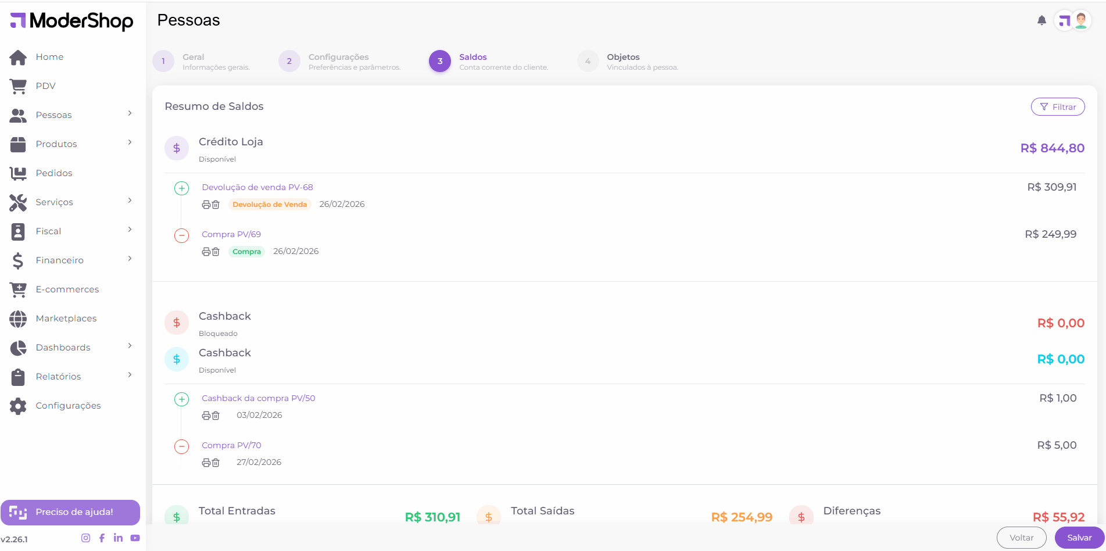Delete the Compra PV/70 entry
Image resolution: width=1106 pixels, height=551 pixels.
pyautogui.click(x=216, y=463)
